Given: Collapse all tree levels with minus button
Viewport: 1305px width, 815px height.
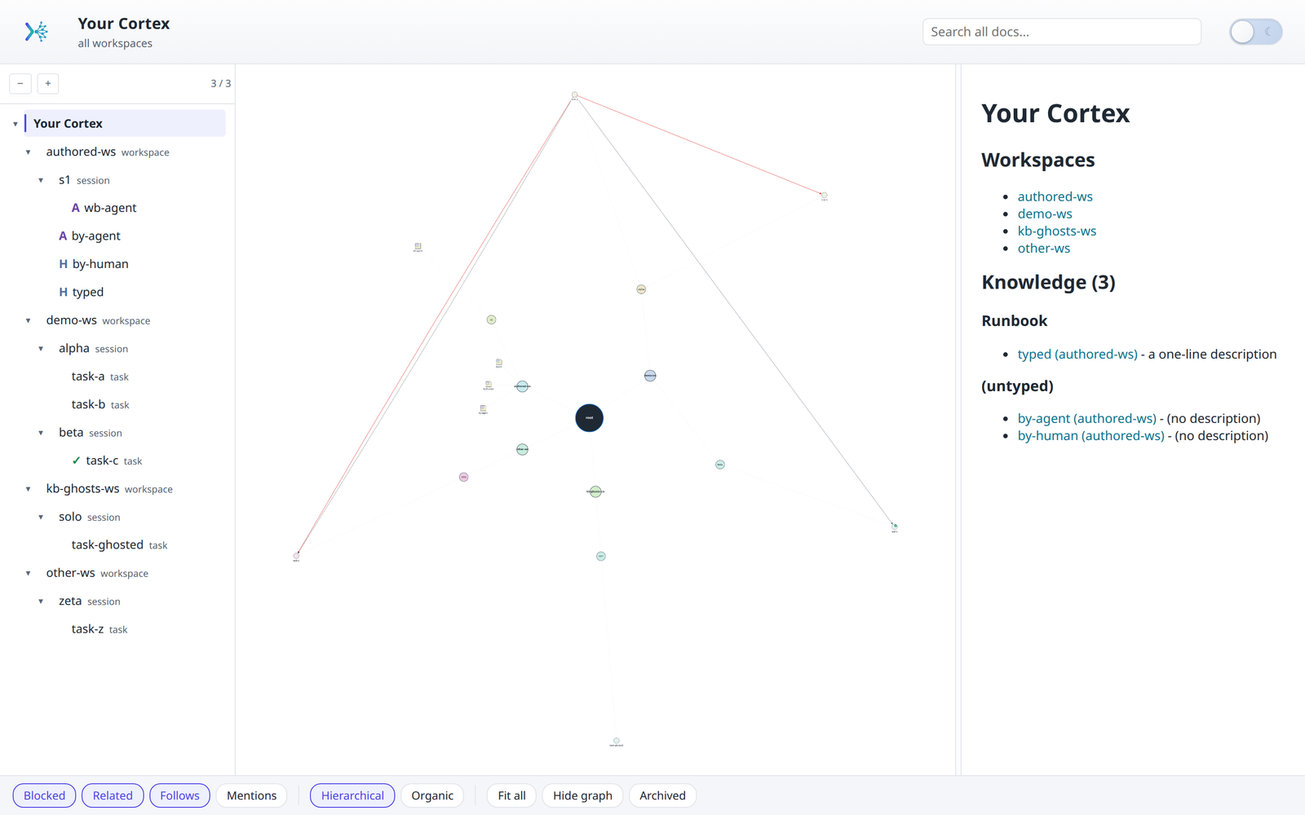Looking at the screenshot, I should (20, 83).
